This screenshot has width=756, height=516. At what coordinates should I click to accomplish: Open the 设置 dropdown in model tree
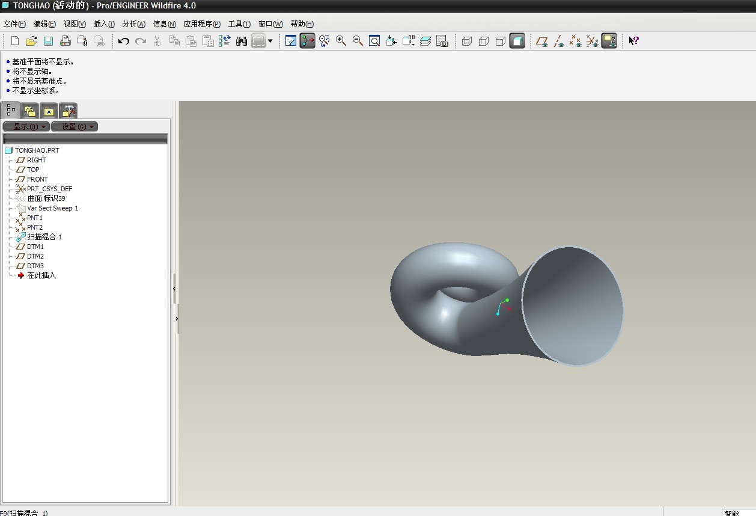[x=75, y=126]
